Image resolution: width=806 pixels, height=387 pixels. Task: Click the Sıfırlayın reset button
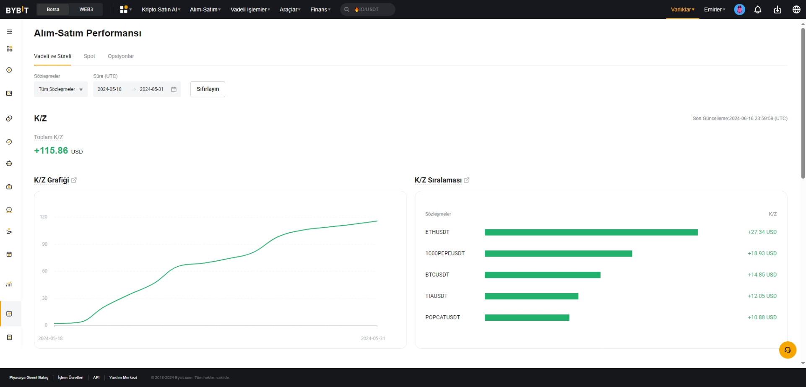(208, 89)
